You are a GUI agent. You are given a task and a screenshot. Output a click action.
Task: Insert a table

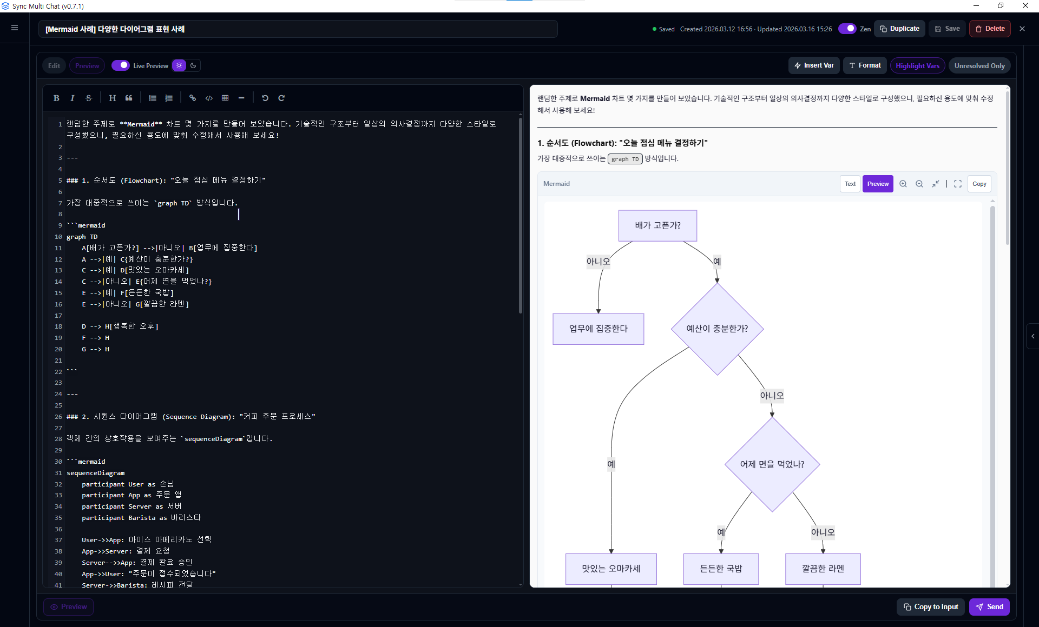click(x=225, y=98)
